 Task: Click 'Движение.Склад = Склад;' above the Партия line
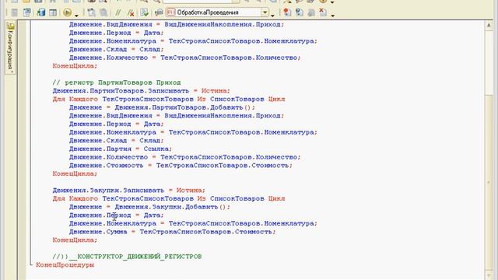117,140
